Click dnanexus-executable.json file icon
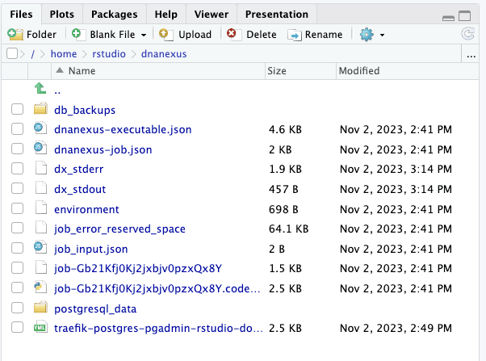The height and width of the screenshot is (361, 486). point(40,128)
